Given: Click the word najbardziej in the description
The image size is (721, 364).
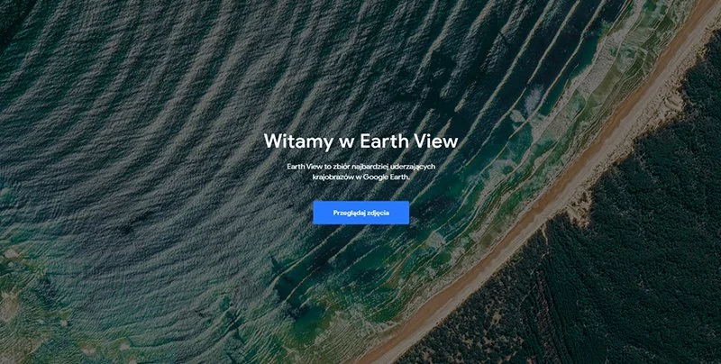Looking at the screenshot, I should coord(371,167).
